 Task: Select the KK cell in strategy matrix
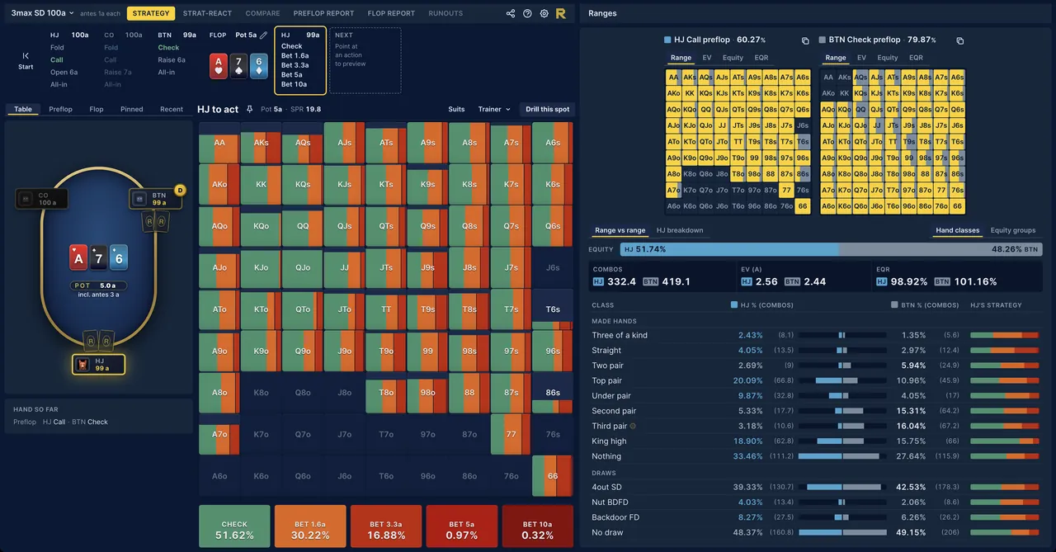[x=261, y=185]
